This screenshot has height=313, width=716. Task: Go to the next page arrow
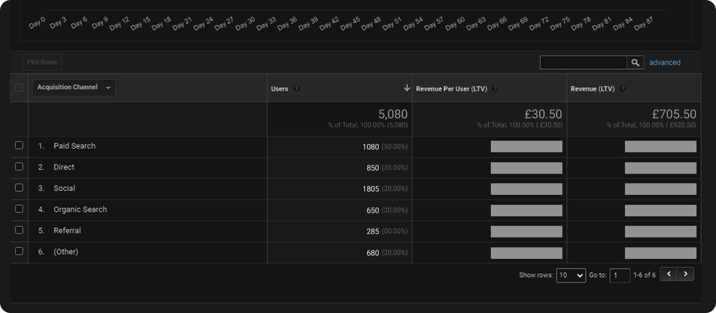pos(685,274)
